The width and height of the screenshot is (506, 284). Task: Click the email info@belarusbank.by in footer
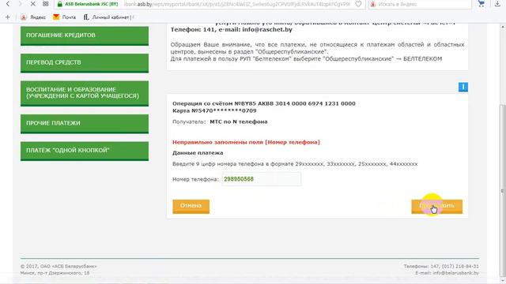click(x=455, y=273)
